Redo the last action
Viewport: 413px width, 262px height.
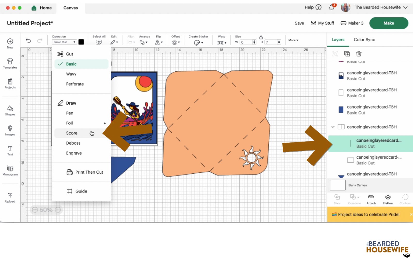pyautogui.click(x=39, y=40)
